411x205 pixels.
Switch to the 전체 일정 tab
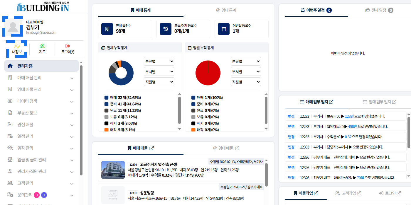point(379,10)
